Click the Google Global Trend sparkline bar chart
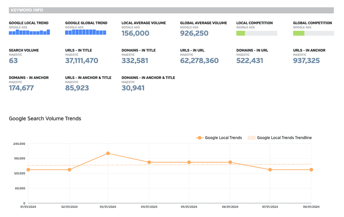The image size is (344, 217). coord(86,32)
